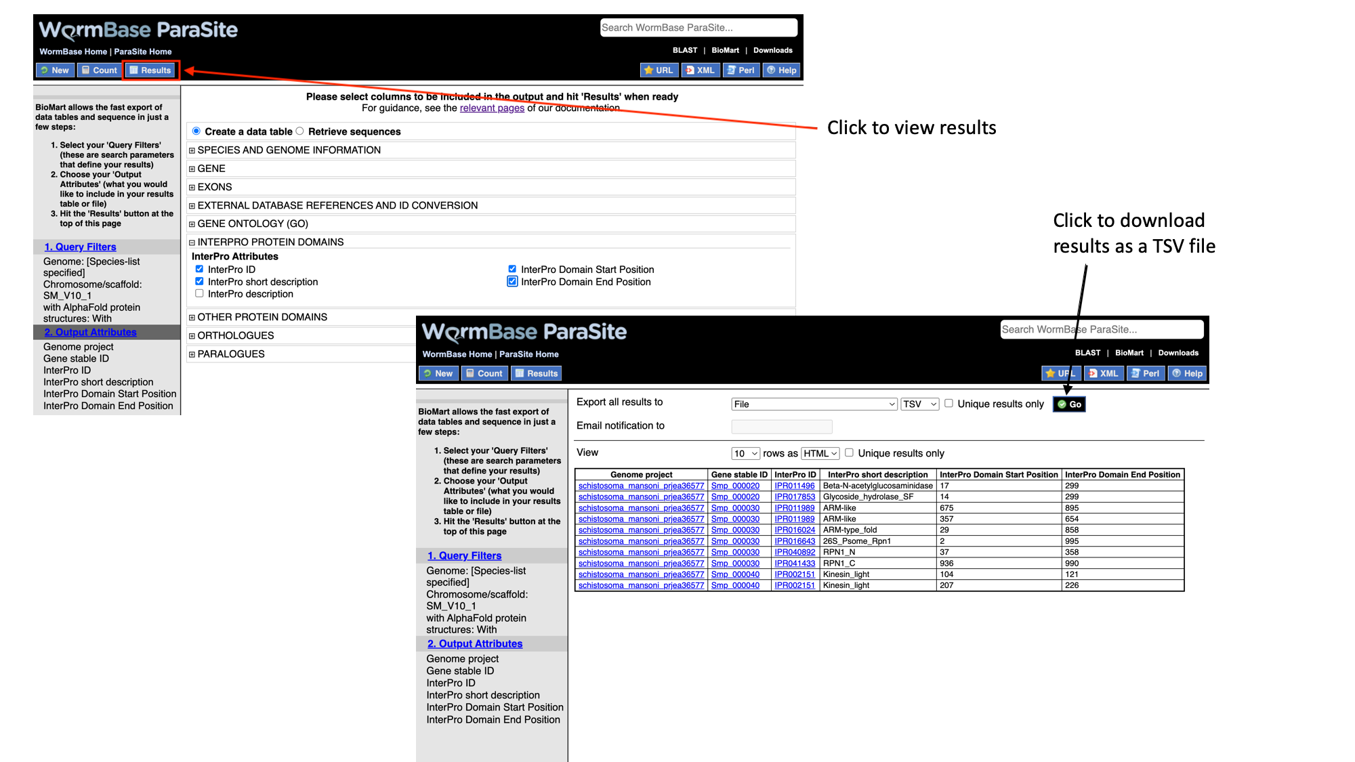Expand OTHER PROTEIN DOMAINS section
The image size is (1355, 762).
pos(192,317)
